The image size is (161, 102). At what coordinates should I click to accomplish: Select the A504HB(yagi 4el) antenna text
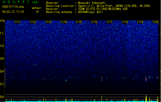(x=90, y=12)
